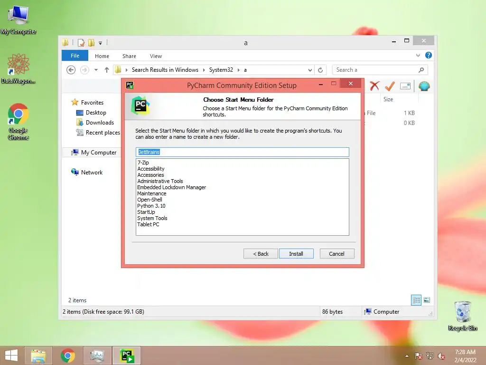Open File Explorer from the taskbar
Viewport: 486px width, 365px height.
[x=38, y=355]
